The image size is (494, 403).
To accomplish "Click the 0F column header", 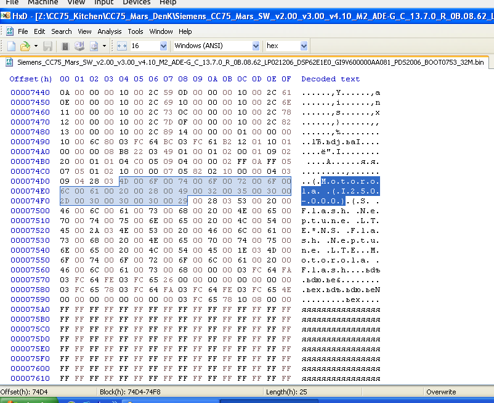I will pos(286,79).
